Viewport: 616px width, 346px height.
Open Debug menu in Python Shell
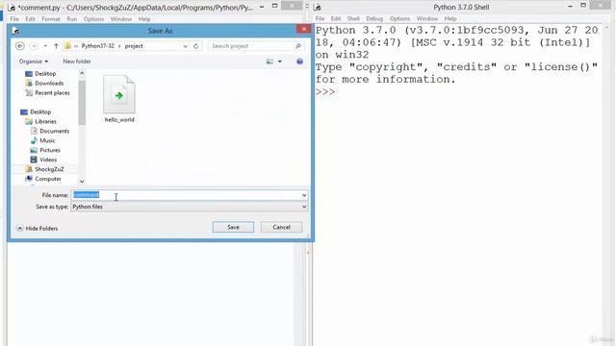(x=374, y=18)
